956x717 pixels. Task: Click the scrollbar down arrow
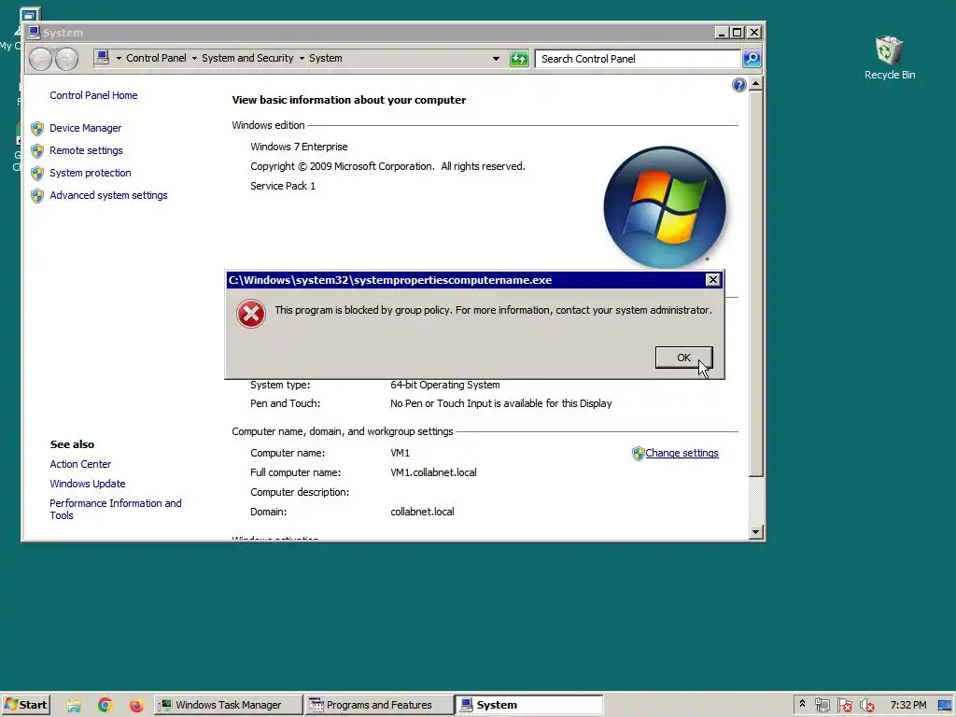[x=756, y=531]
